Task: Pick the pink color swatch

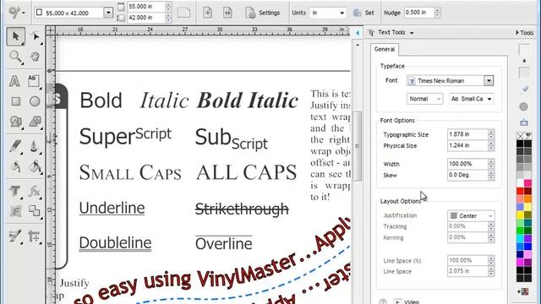Action: 527,182
